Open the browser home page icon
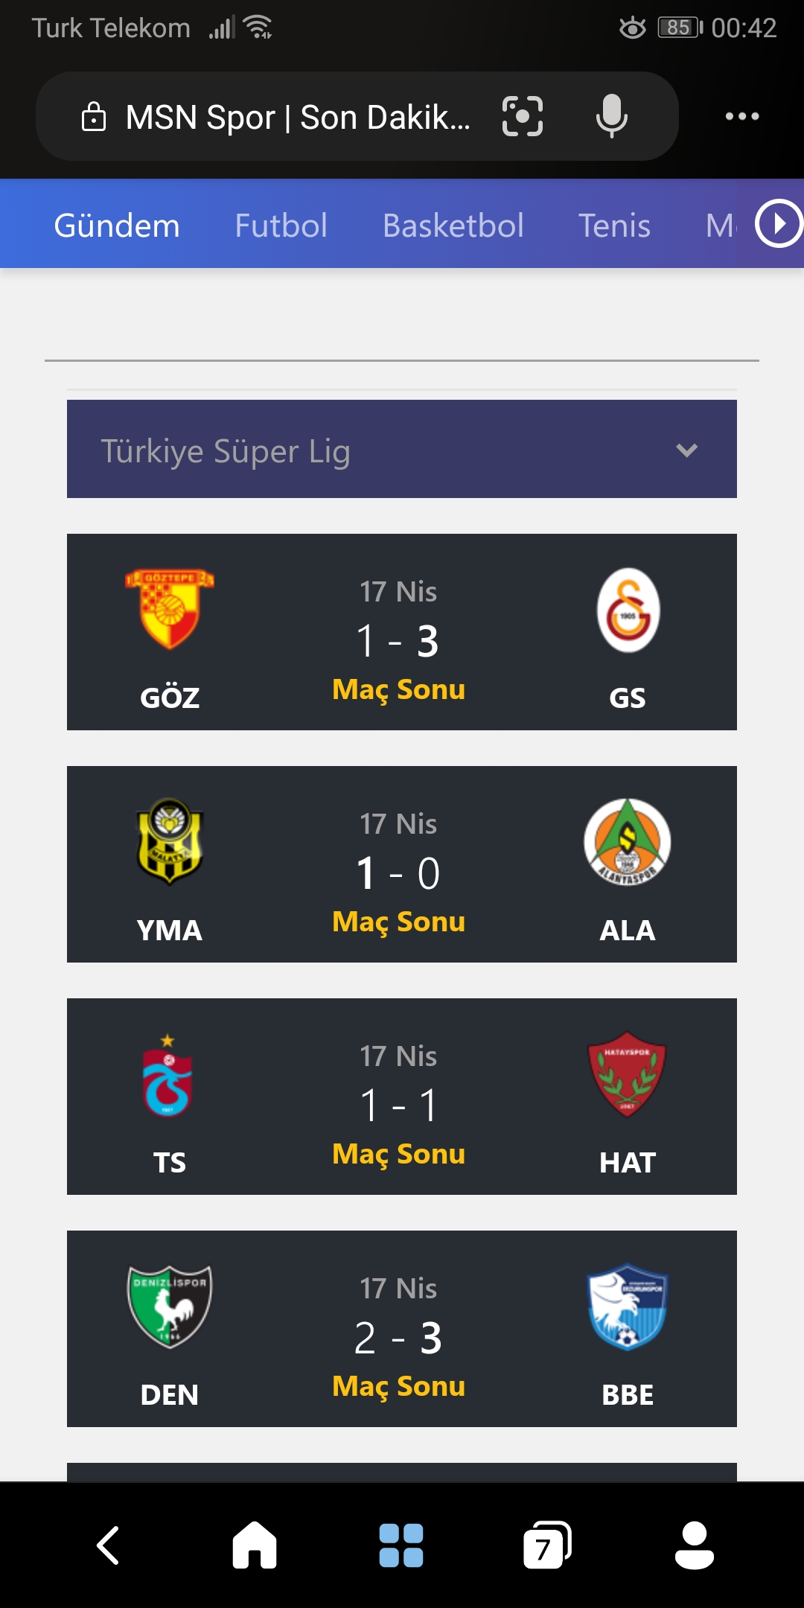 pos(255,1545)
